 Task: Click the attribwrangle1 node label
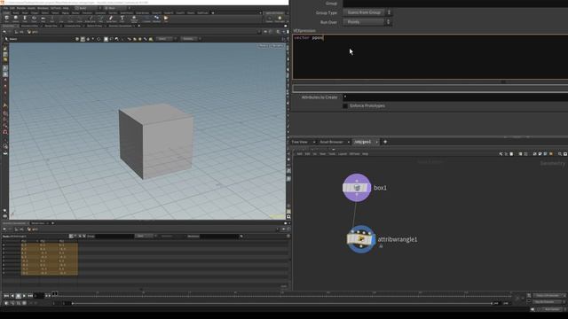(398, 239)
